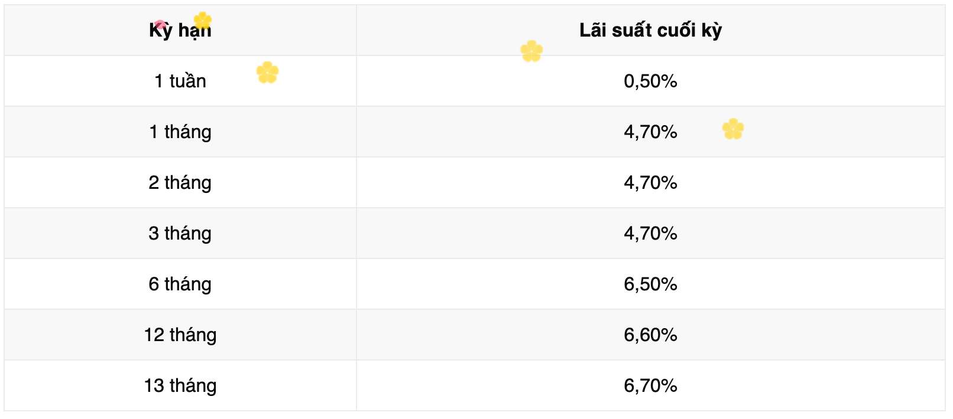Click the 6,60% interest rate cell
Image resolution: width=953 pixels, height=419 pixels.
[650, 335]
